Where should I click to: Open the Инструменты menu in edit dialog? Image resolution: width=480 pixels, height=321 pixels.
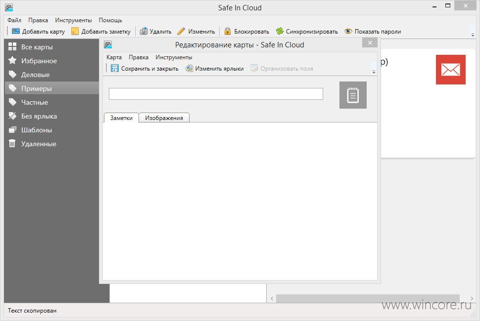pyautogui.click(x=174, y=57)
